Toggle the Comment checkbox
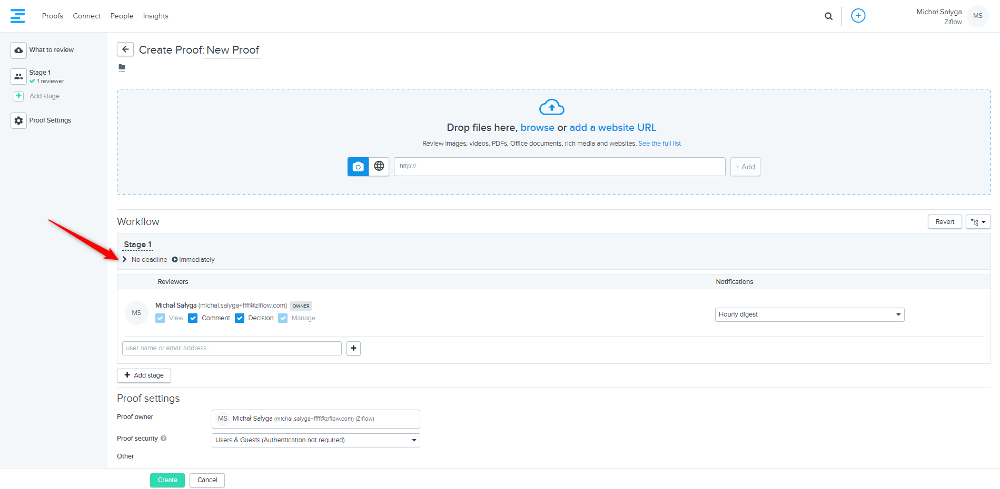This screenshot has width=1000, height=489. [x=193, y=318]
